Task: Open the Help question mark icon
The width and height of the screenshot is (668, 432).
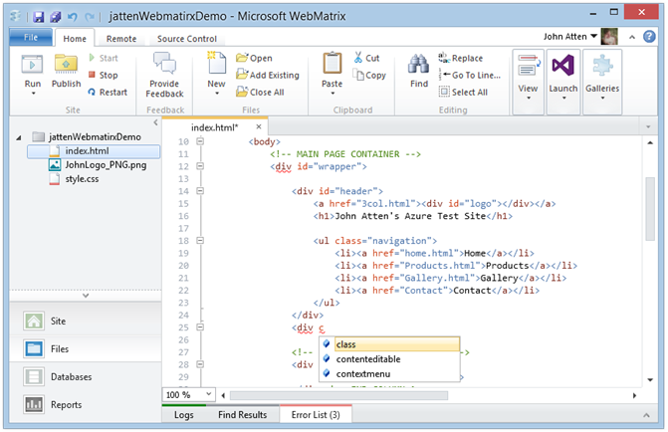Action: pos(649,37)
